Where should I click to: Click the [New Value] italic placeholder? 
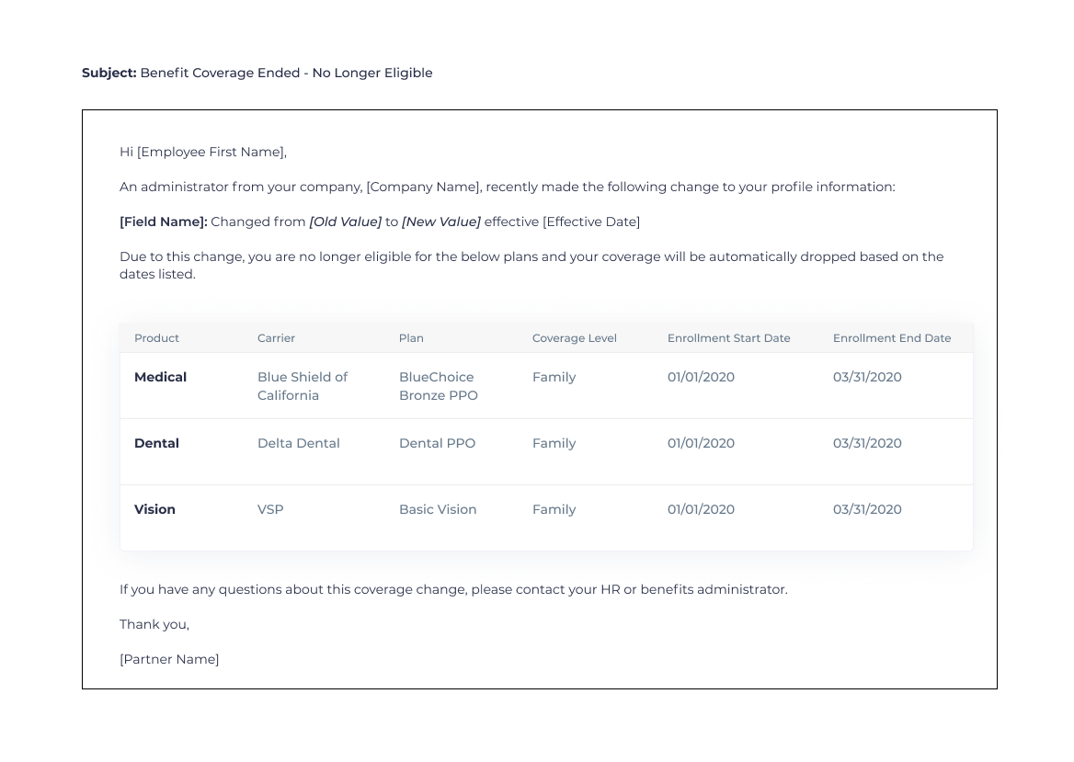point(440,222)
